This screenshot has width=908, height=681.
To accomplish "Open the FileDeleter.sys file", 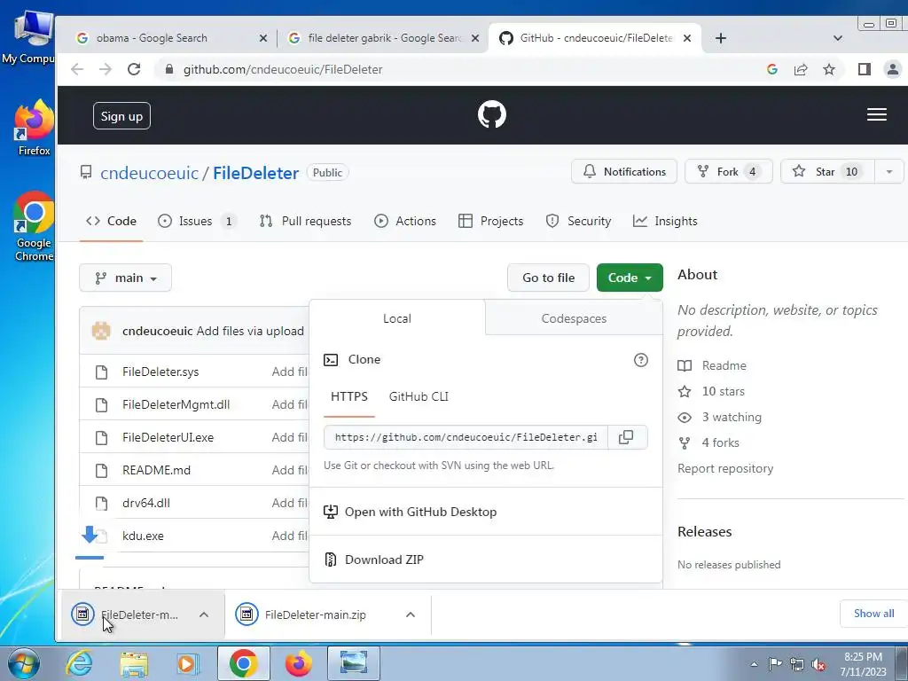I will click(x=160, y=372).
